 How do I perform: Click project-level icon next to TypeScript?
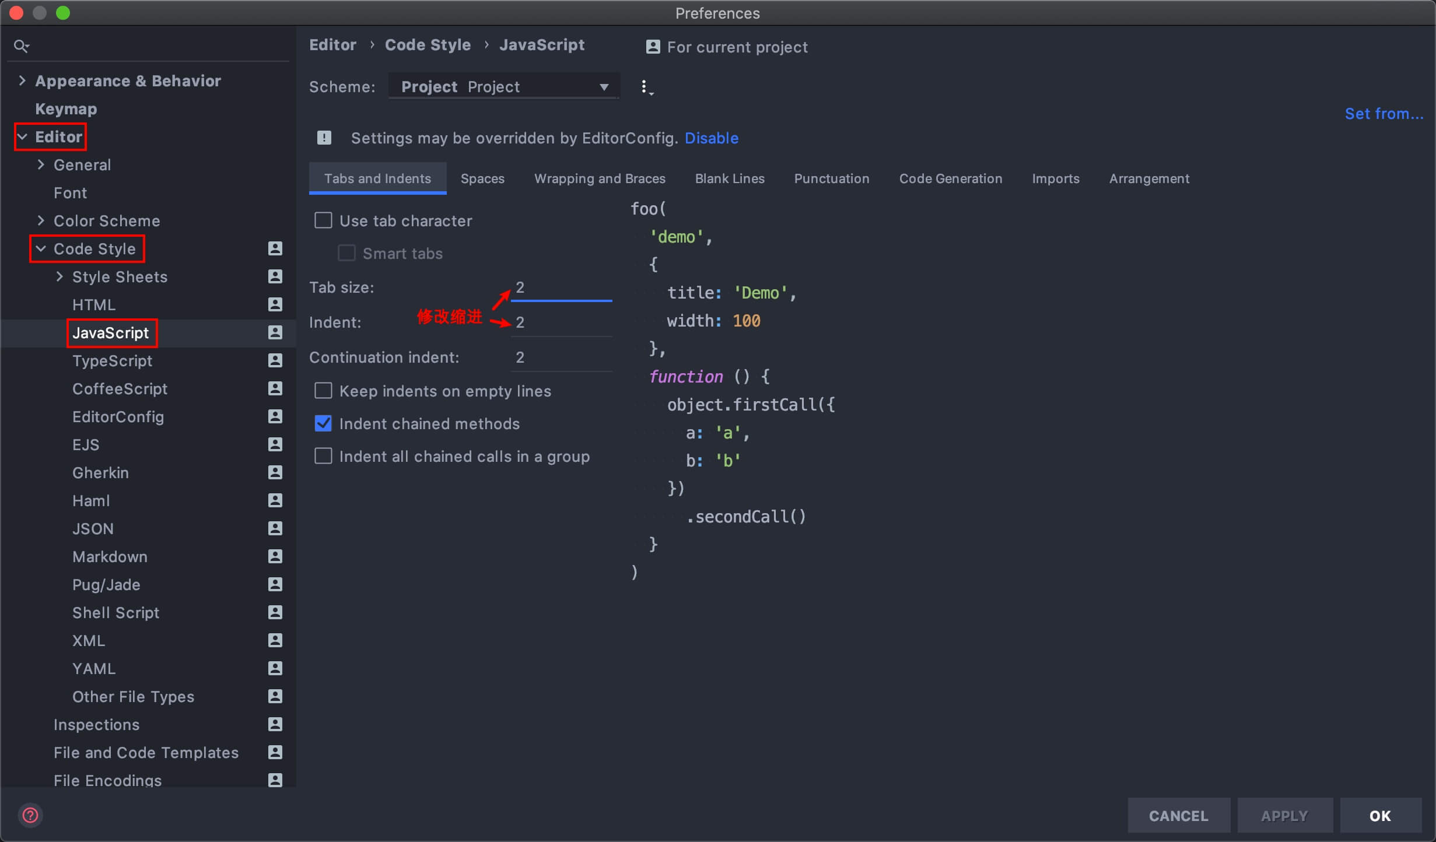tap(275, 360)
